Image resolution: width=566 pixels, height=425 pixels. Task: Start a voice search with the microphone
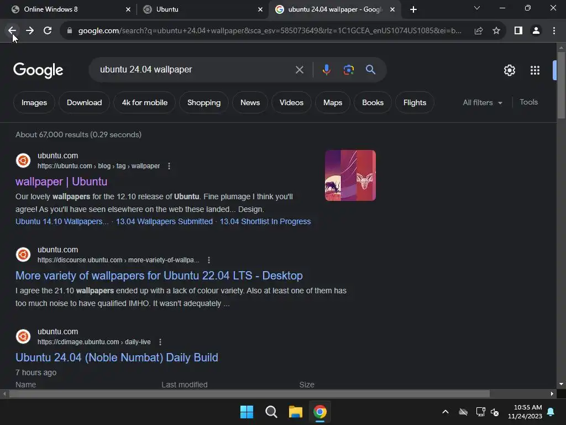pyautogui.click(x=326, y=69)
